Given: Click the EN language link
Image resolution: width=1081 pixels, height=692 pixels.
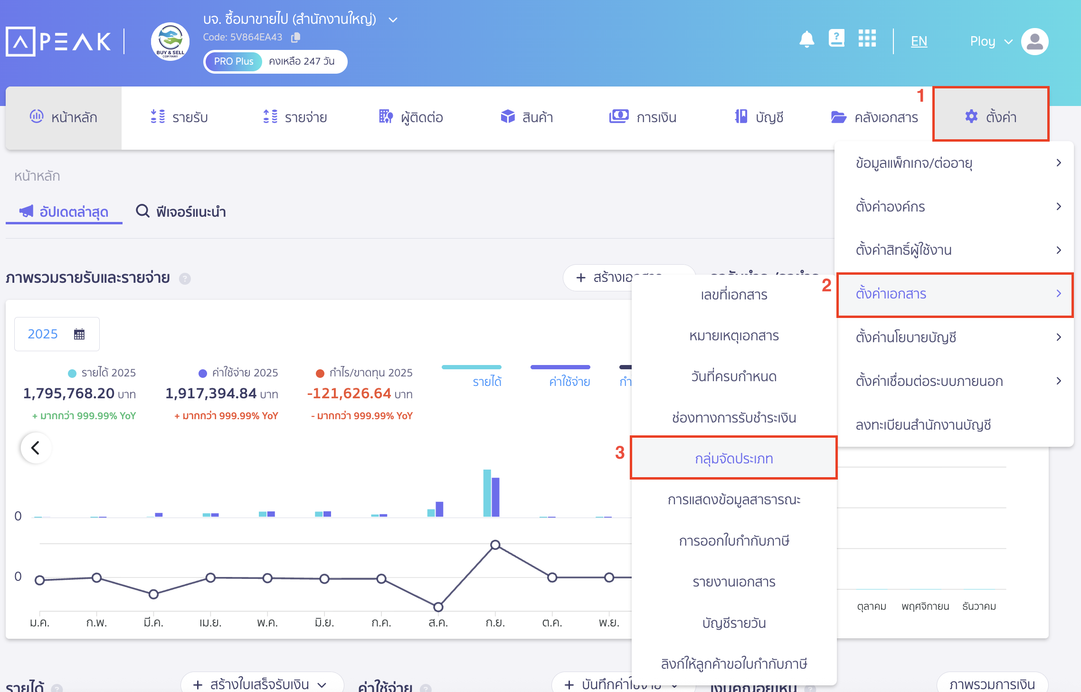Looking at the screenshot, I should click(919, 41).
